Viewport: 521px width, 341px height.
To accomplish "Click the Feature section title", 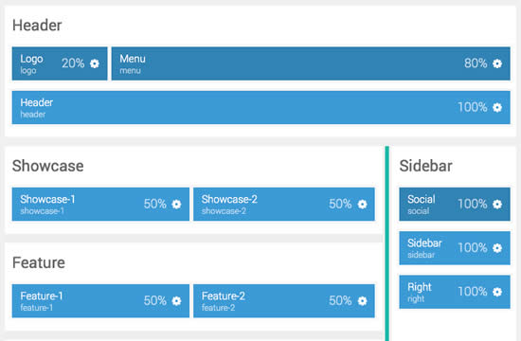I will [39, 262].
